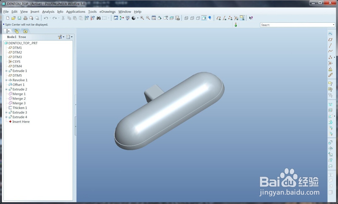Screen dimensions: 338x204
Task: Switch to Hidden Line display style
Action: pos(192,18)
